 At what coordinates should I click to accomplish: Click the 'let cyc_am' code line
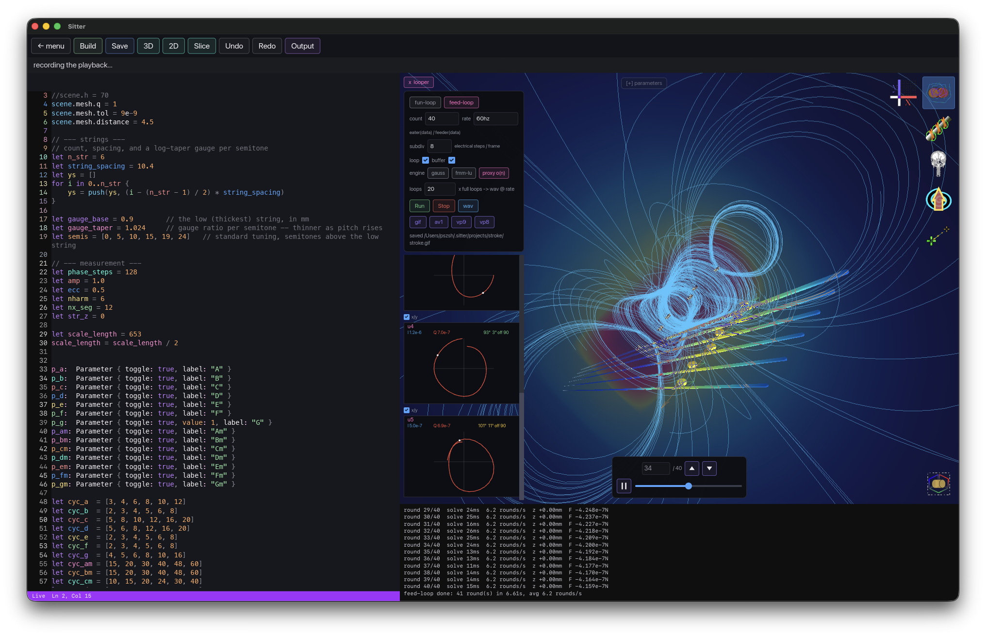[x=127, y=564]
